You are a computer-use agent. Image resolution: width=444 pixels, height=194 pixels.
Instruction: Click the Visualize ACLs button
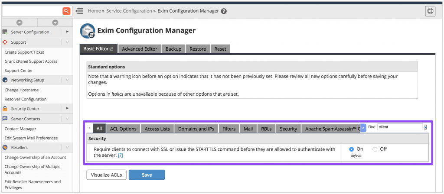click(106, 175)
